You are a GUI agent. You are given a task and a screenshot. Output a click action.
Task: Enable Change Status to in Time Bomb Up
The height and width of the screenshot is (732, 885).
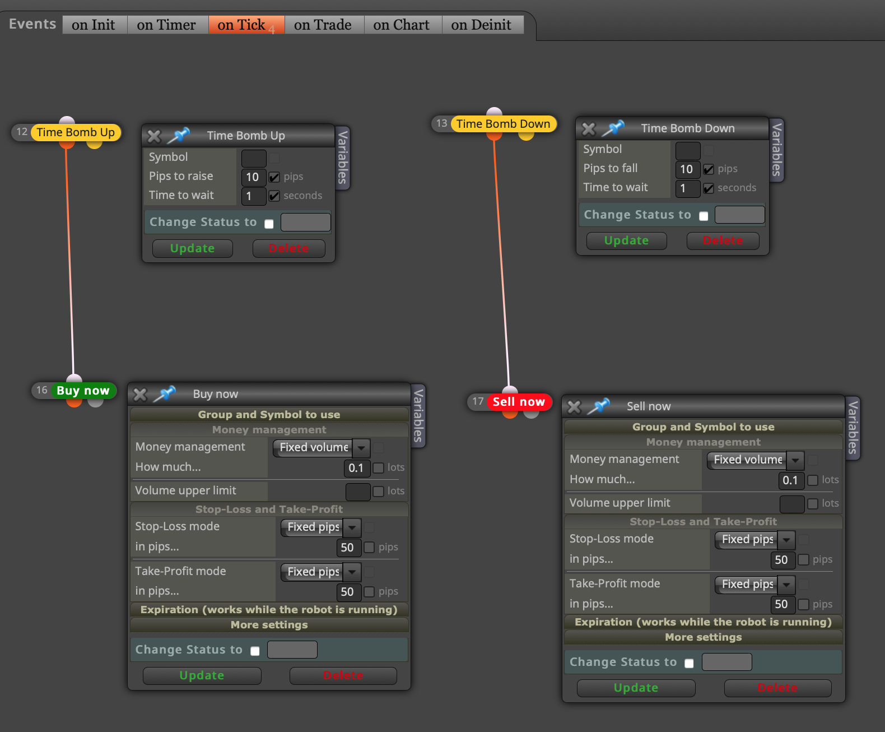click(x=269, y=224)
